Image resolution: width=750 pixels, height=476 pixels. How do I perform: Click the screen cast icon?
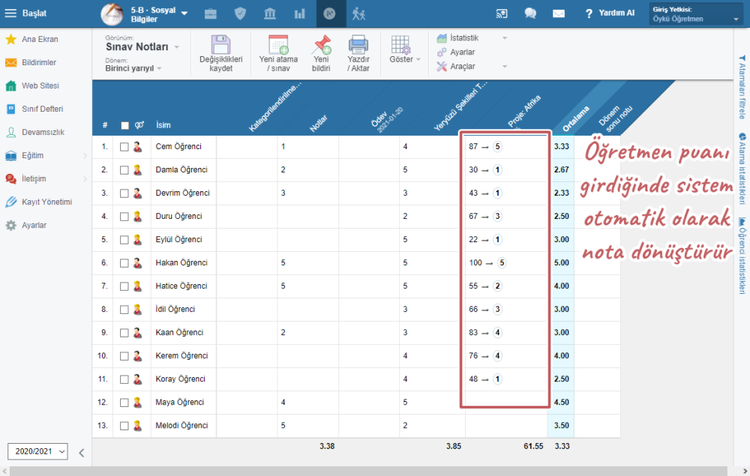pyautogui.click(x=501, y=13)
